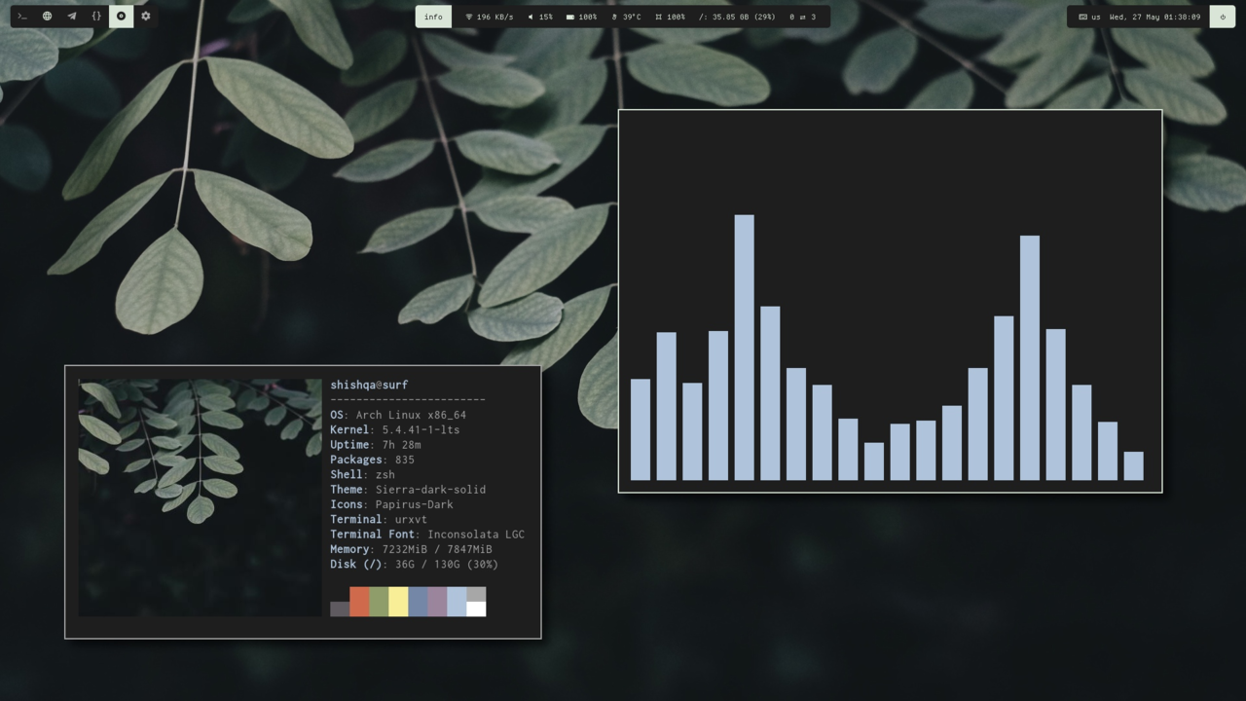Click the CPU 100% usage module
1246x701 pixels.
(x=670, y=17)
